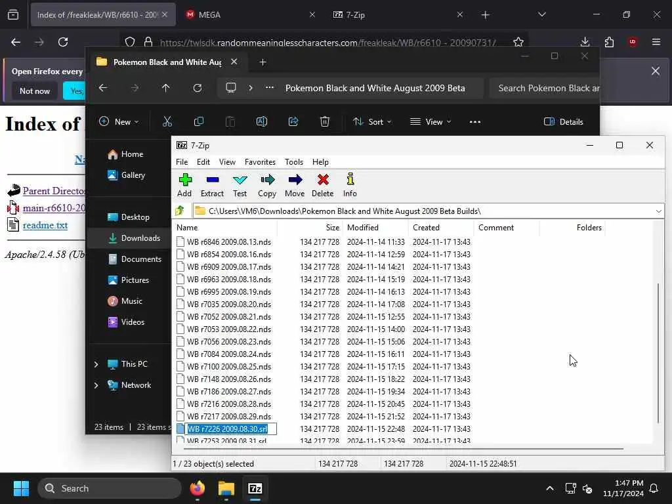Click the File Explorer up arrow
The width and height of the screenshot is (672, 504).
click(166, 88)
